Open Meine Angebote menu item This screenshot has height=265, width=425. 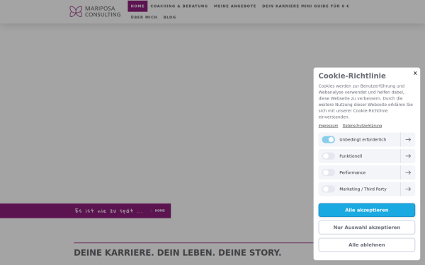pyautogui.click(x=234, y=6)
